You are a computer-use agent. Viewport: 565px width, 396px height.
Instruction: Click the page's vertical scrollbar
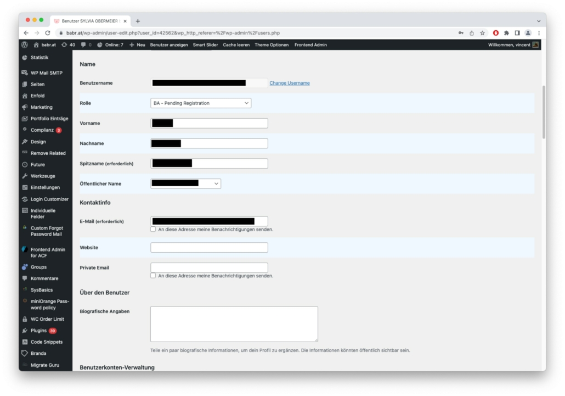pyautogui.click(x=544, y=113)
